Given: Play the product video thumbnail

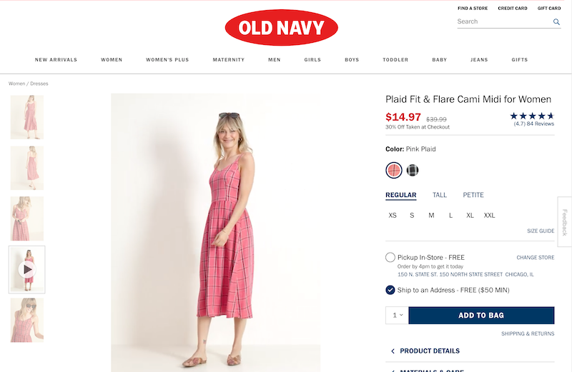Looking at the screenshot, I should click(x=27, y=269).
